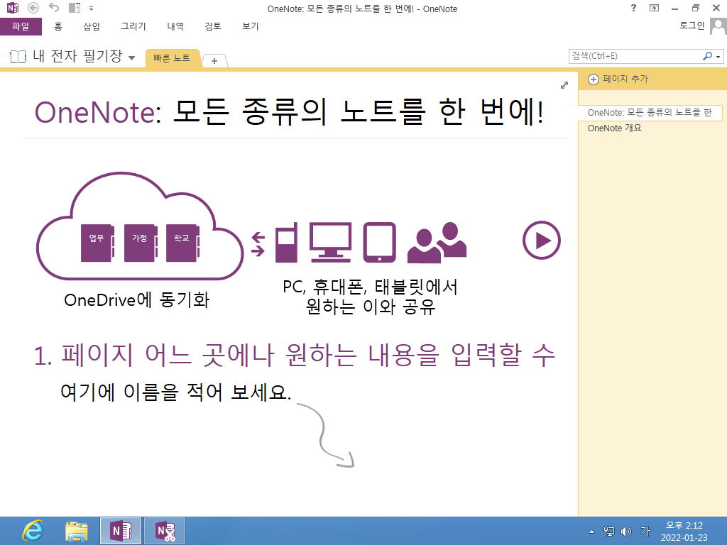The width and height of the screenshot is (727, 545).
Task: Click heading '1. 페이지 어느 곳에나 원하는 내용을 입력할 수'
Action: pos(295,355)
